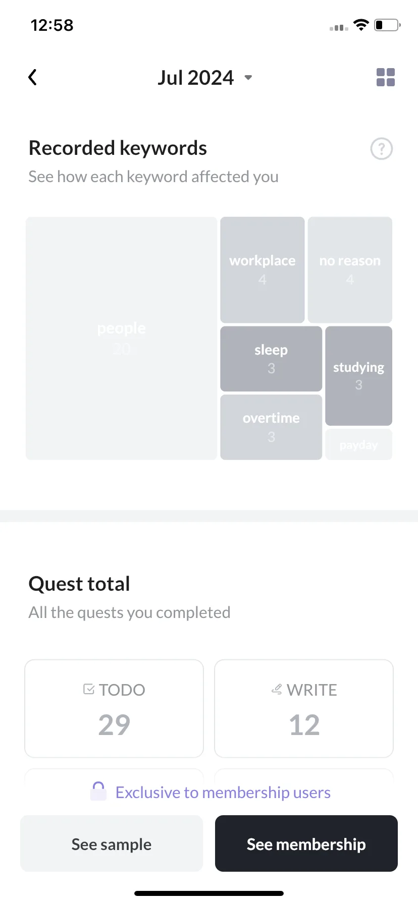Image resolution: width=418 pixels, height=904 pixels.
Task: Select the payday keyword tile
Action: 358,444
